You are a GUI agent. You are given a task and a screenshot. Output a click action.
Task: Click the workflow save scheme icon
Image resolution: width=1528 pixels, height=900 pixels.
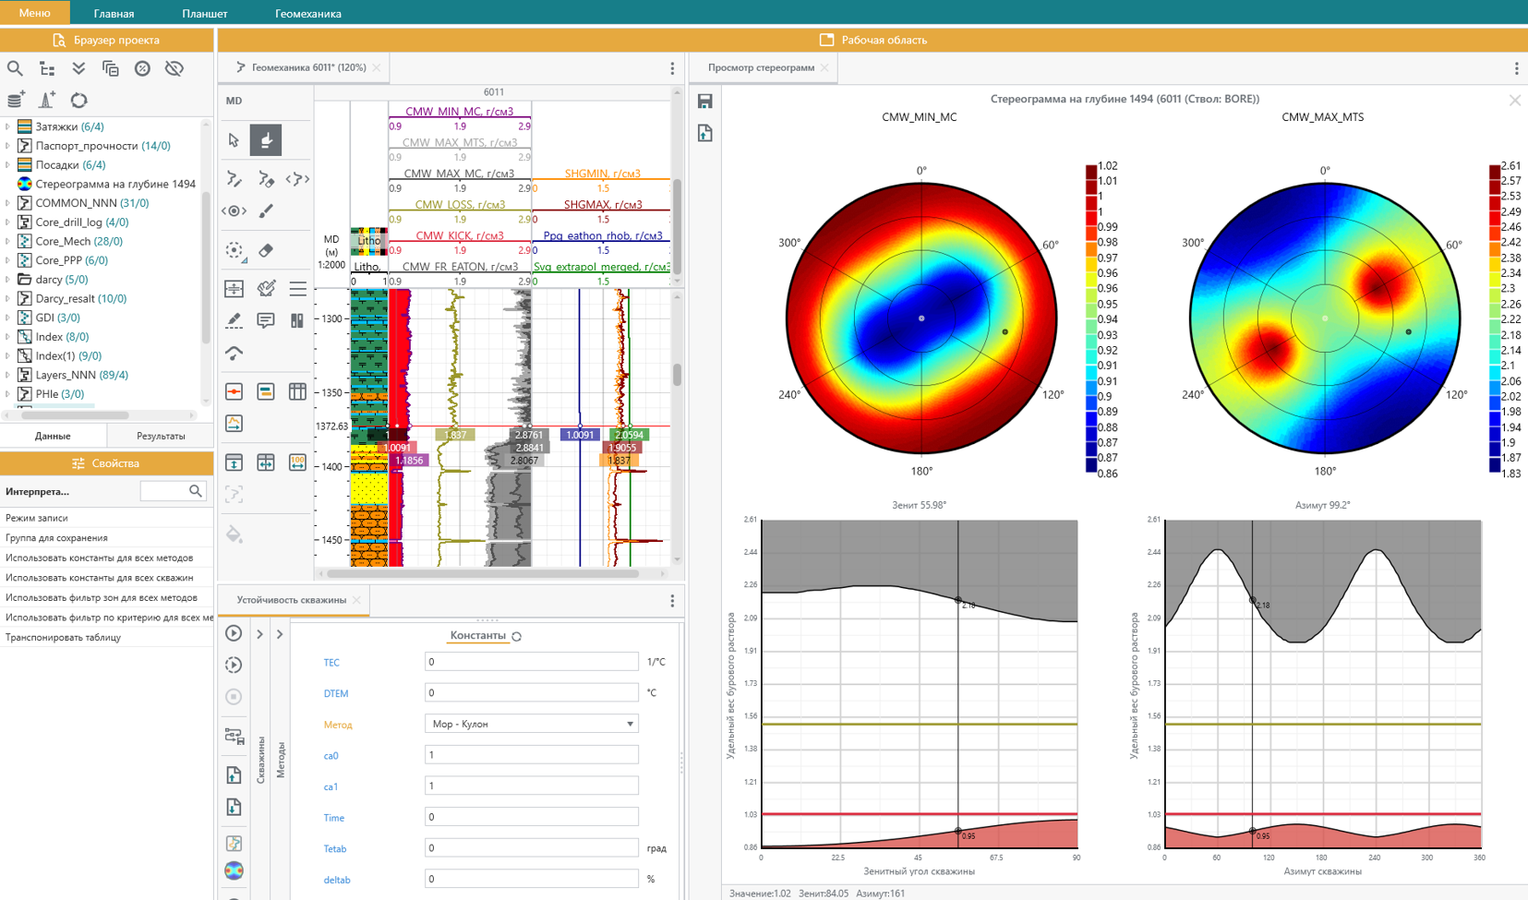[x=234, y=736]
